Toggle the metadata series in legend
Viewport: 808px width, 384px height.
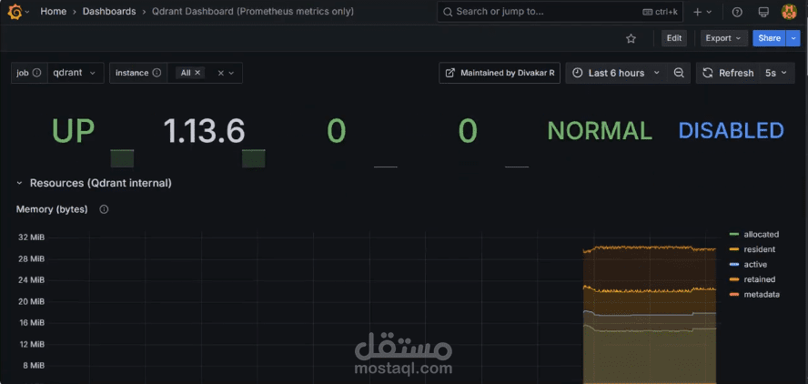[x=761, y=294]
